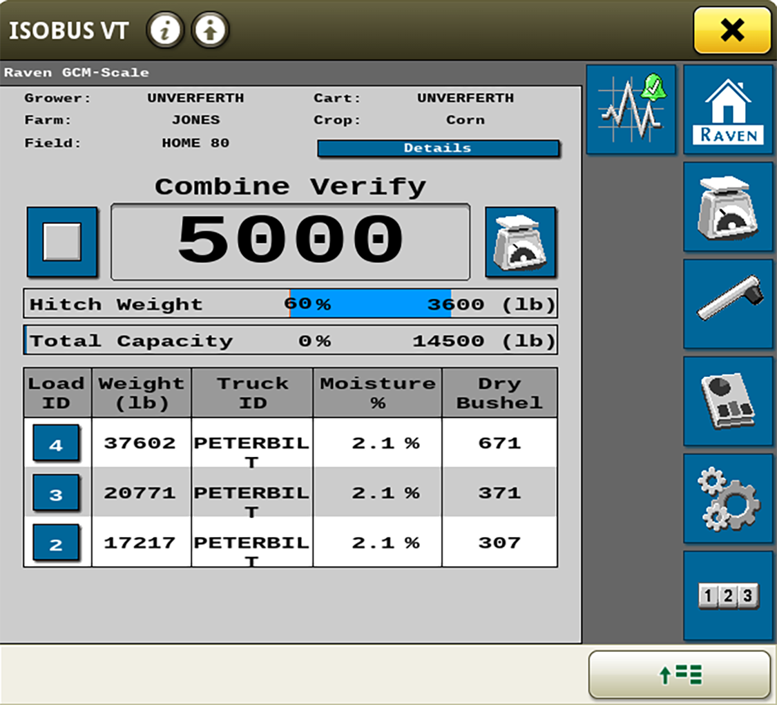The image size is (777, 705).
Task: Open Load ID 4 entry
Action: [56, 443]
